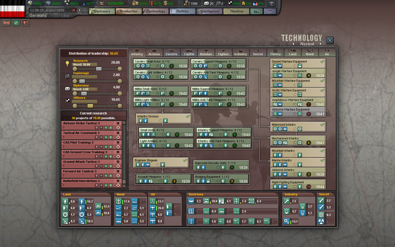Switch to the Theory tab
The image size is (395, 247).
coord(275,52)
